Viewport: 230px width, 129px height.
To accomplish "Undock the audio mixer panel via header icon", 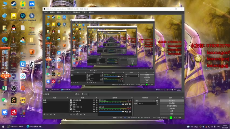I will [x=132, y=98].
